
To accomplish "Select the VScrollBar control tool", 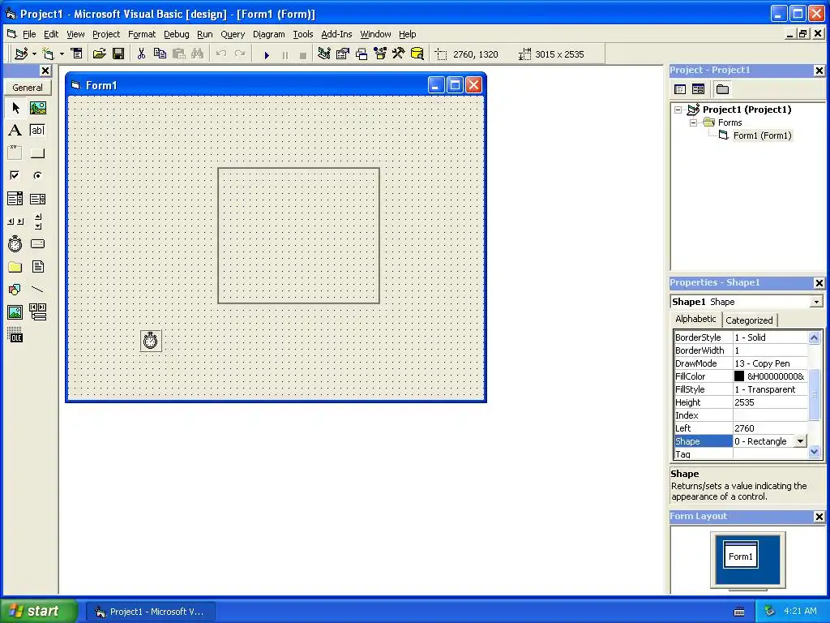I will pos(37,221).
